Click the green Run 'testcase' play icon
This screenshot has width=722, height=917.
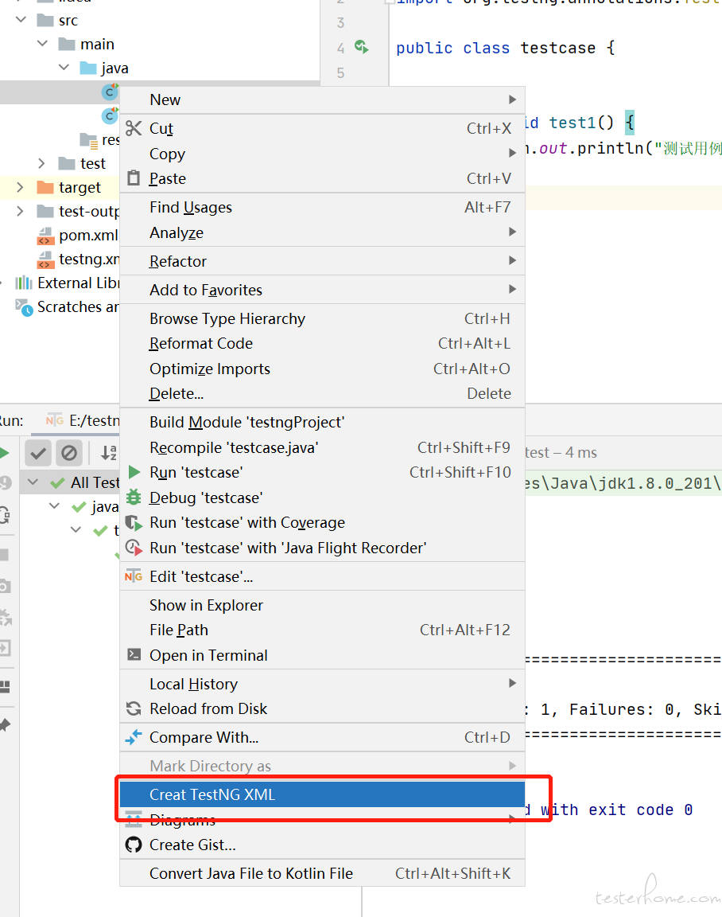134,472
